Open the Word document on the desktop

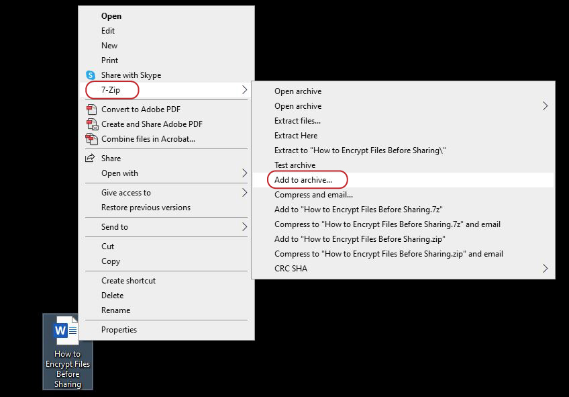click(67, 329)
